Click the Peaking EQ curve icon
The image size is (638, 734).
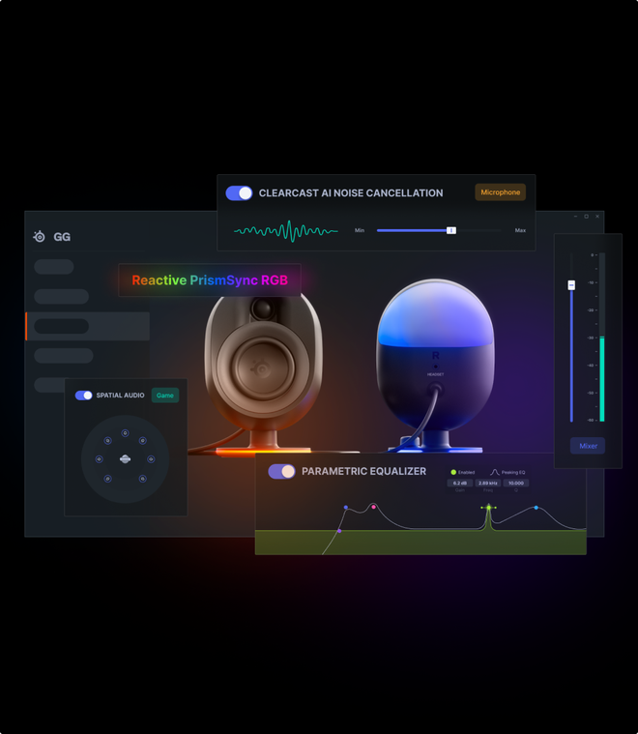click(494, 472)
